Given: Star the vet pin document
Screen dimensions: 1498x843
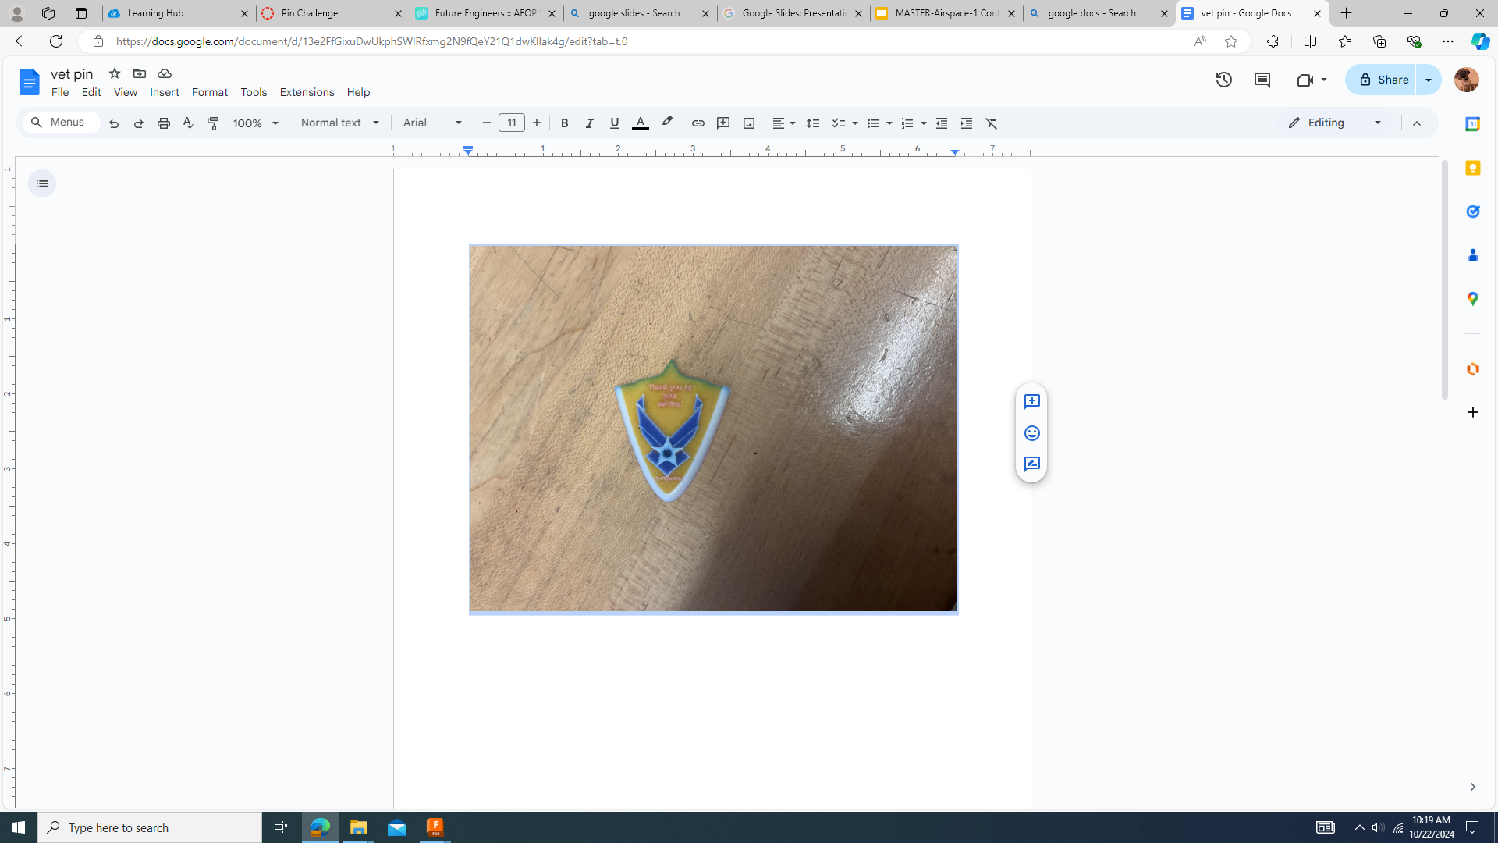Looking at the screenshot, I should [x=115, y=73].
